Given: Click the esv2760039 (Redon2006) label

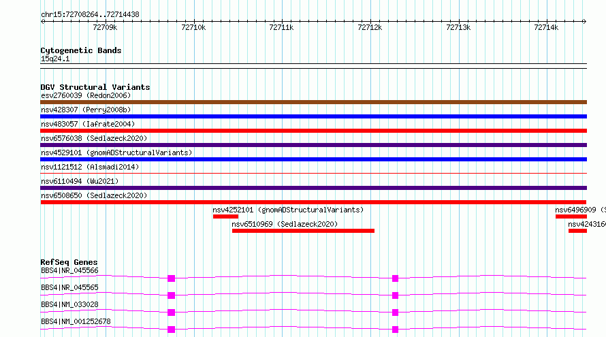Looking at the screenshot, I should point(86,95).
